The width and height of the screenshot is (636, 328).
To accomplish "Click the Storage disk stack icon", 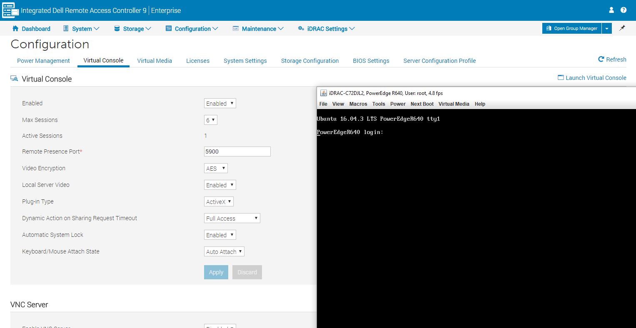I will point(117,28).
